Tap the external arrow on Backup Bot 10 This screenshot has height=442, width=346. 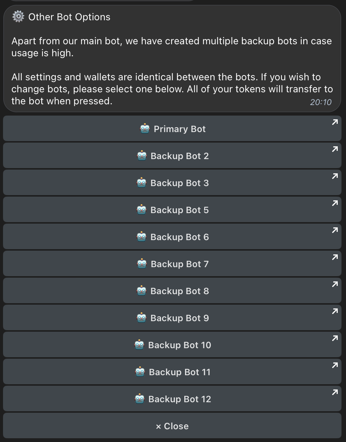tap(335, 338)
